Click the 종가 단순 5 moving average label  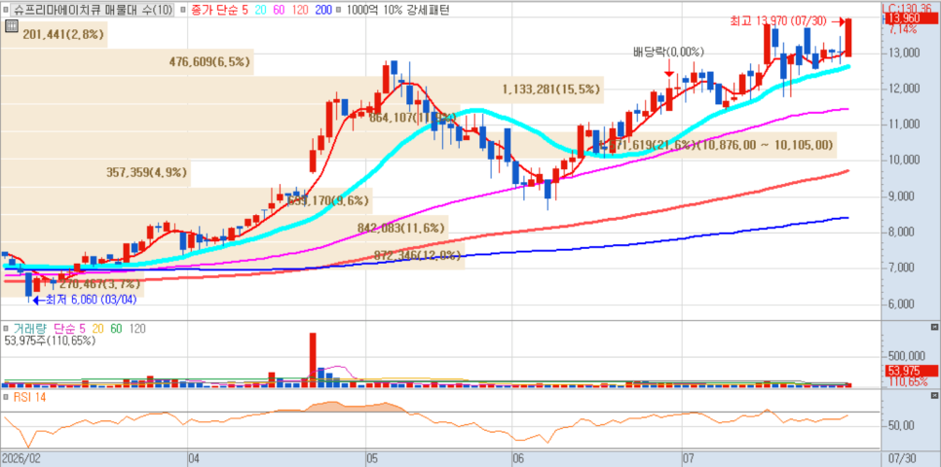218,10
